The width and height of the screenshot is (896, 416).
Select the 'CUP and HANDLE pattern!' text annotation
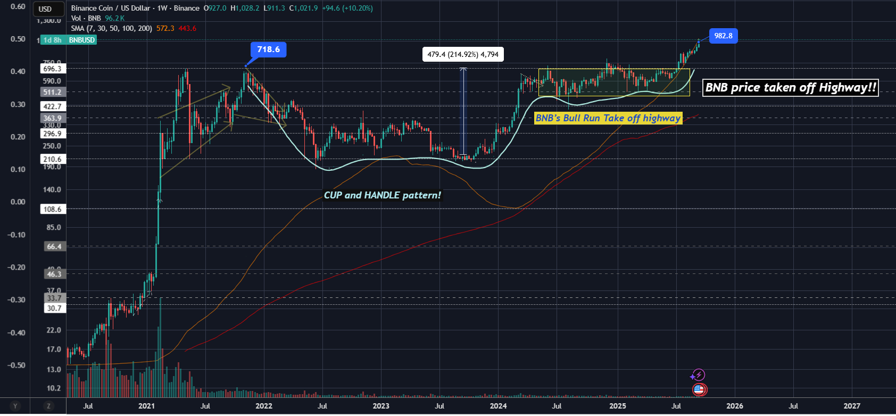382,195
